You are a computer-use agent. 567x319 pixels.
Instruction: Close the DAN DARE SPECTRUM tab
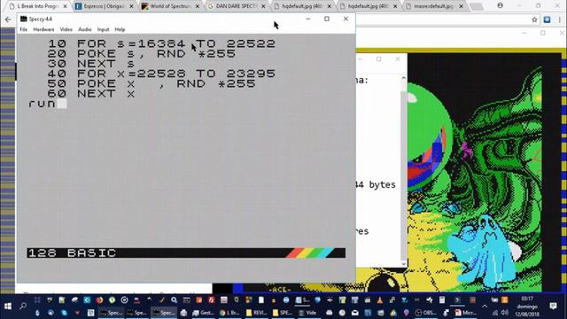click(263, 6)
